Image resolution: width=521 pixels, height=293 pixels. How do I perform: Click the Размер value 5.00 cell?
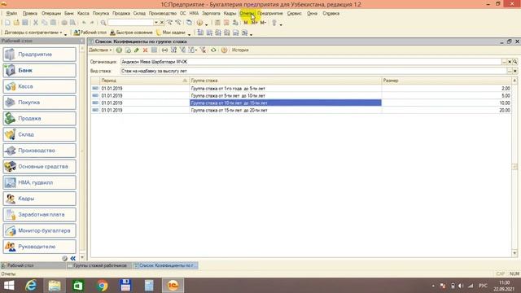(447, 96)
